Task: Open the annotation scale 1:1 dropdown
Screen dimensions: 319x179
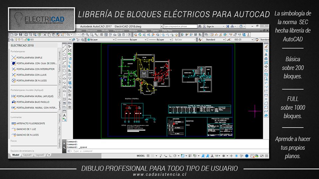Action: 217,156
